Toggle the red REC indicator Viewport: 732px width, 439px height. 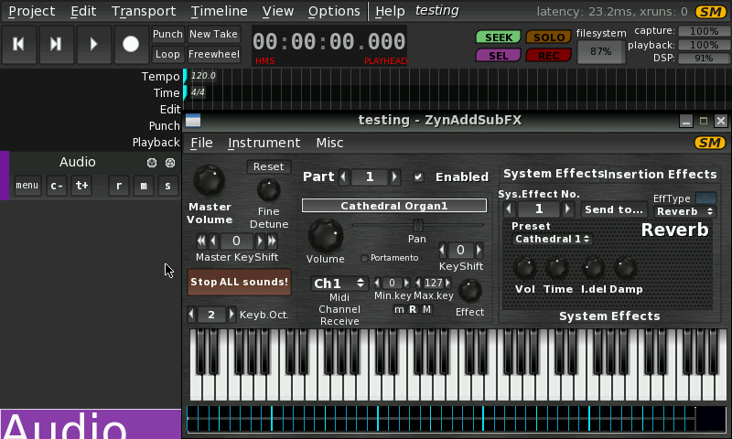point(548,56)
